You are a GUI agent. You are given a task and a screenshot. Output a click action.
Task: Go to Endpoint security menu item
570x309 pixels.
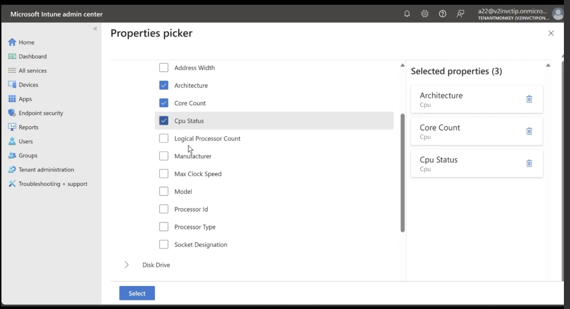(40, 113)
